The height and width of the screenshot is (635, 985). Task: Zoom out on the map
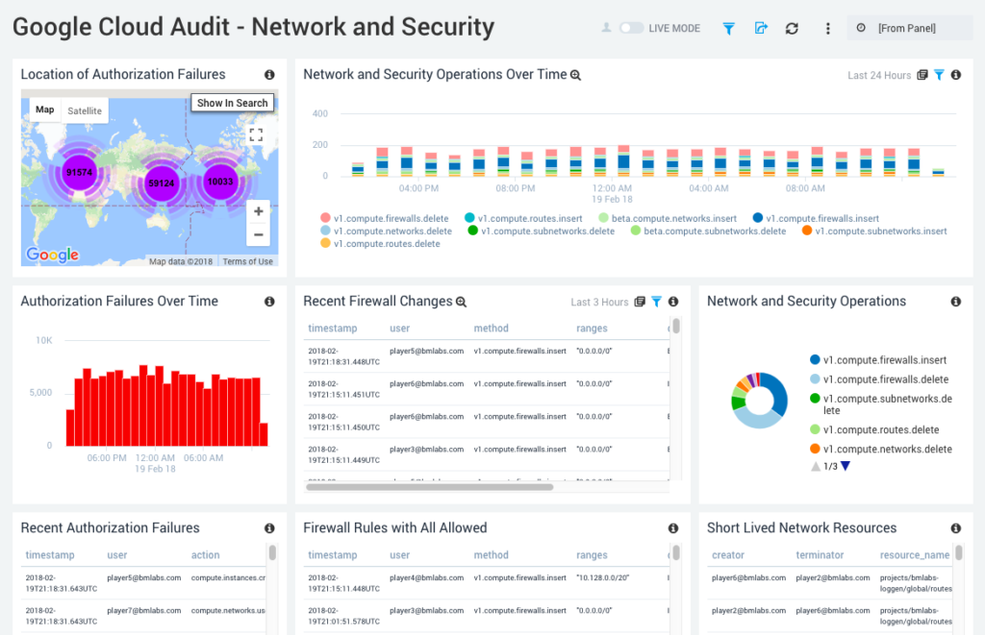click(x=258, y=234)
